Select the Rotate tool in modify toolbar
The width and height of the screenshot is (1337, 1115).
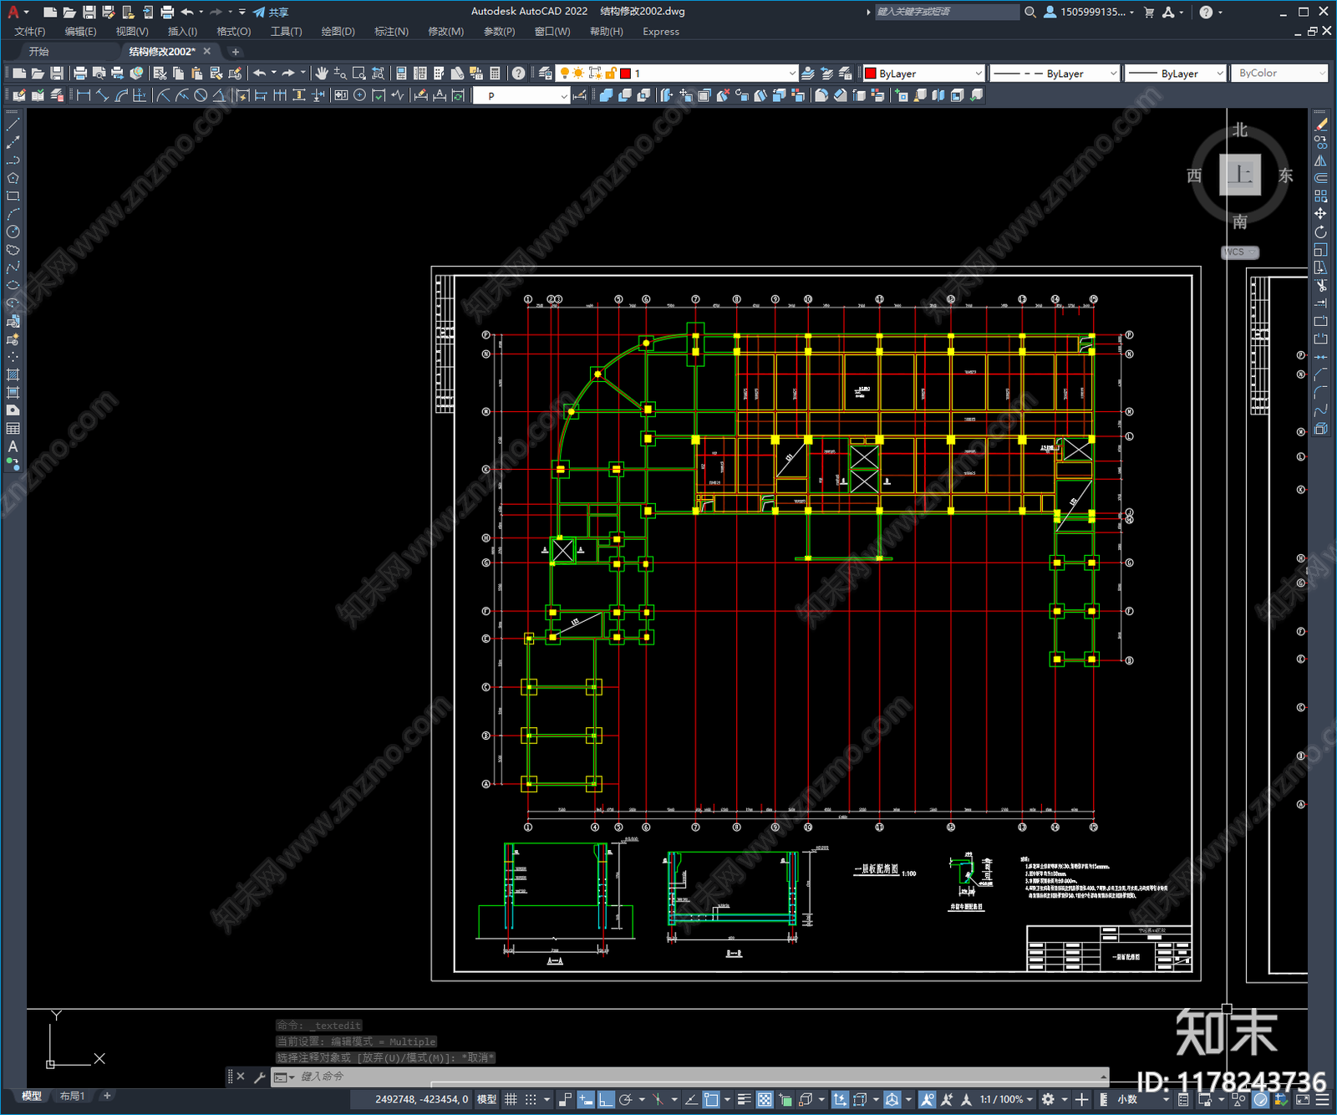coord(1320,232)
